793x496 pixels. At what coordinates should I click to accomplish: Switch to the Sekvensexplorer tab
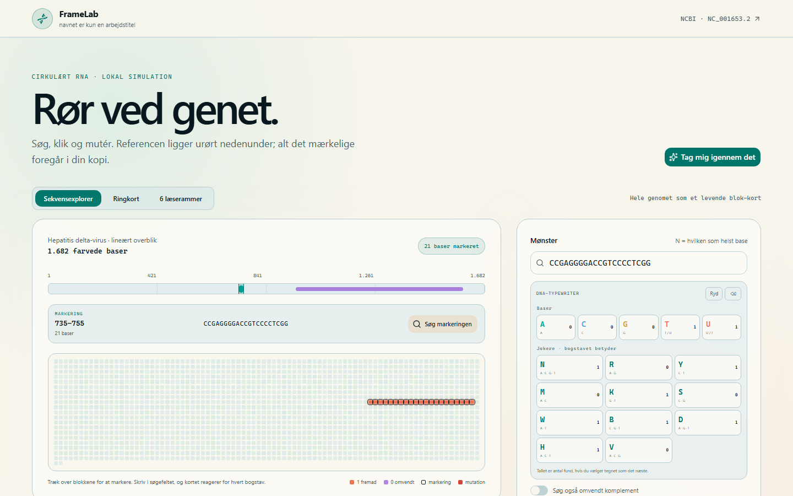68,198
